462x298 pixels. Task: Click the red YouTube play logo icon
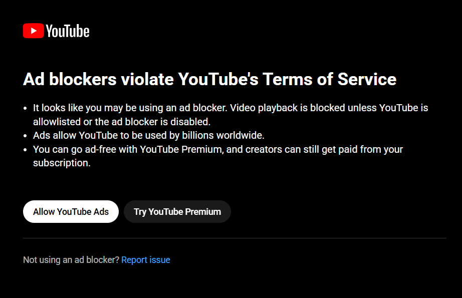coord(33,31)
